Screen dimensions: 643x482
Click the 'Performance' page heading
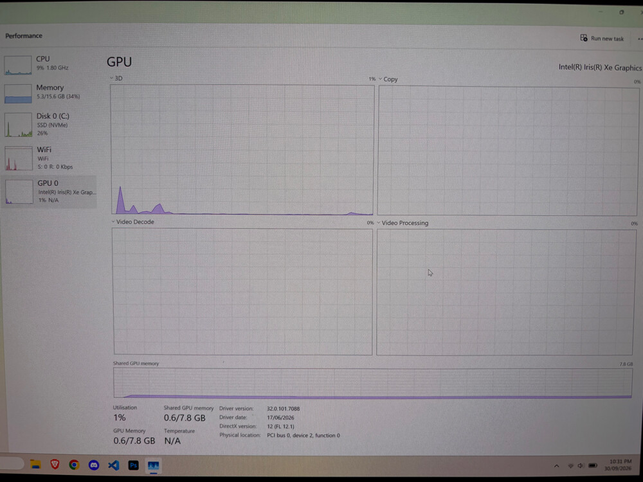click(x=24, y=35)
